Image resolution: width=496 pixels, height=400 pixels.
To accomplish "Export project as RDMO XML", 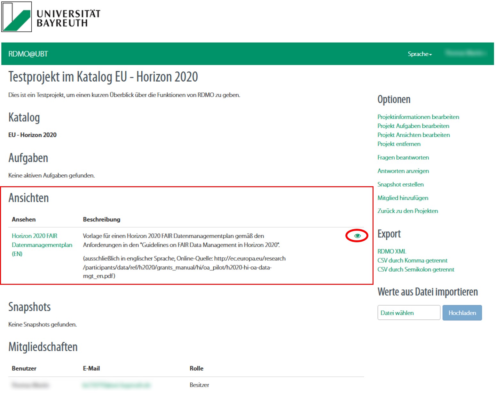I will (x=392, y=251).
